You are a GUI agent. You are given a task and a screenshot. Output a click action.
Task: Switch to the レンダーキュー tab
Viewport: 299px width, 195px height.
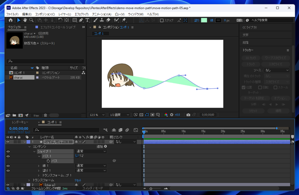(x=20, y=122)
